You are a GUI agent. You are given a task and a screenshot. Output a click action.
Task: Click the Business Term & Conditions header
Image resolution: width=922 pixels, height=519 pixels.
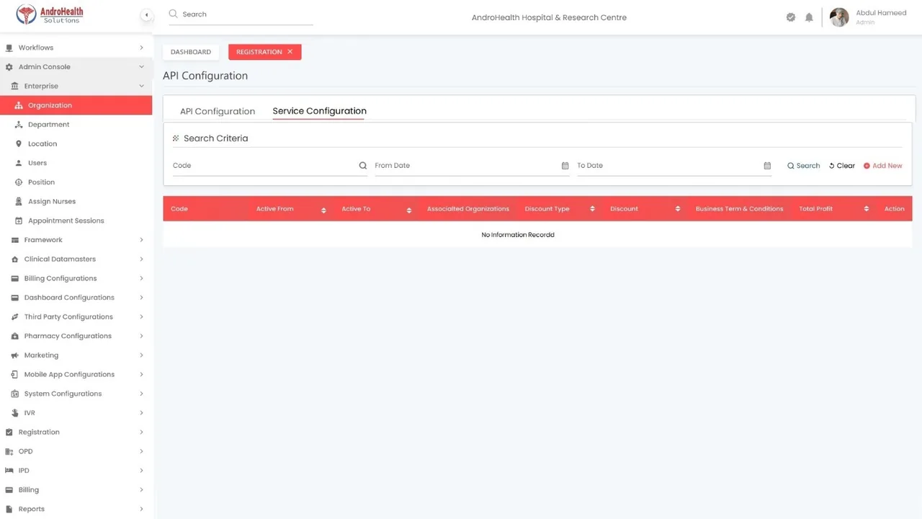(x=739, y=209)
